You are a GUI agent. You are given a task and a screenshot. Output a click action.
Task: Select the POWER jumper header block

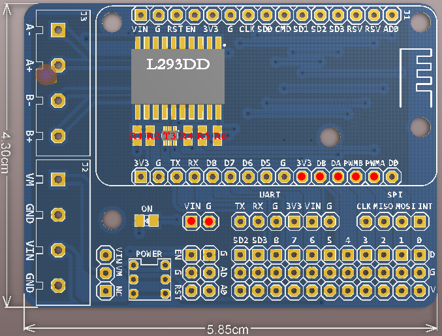click(x=149, y=278)
